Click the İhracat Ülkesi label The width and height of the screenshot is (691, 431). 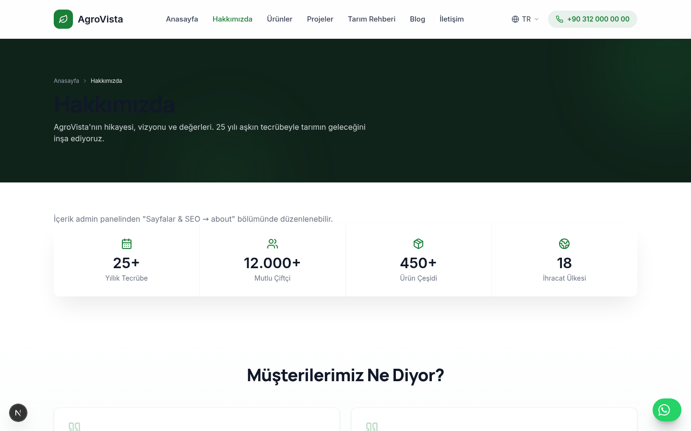click(x=564, y=278)
